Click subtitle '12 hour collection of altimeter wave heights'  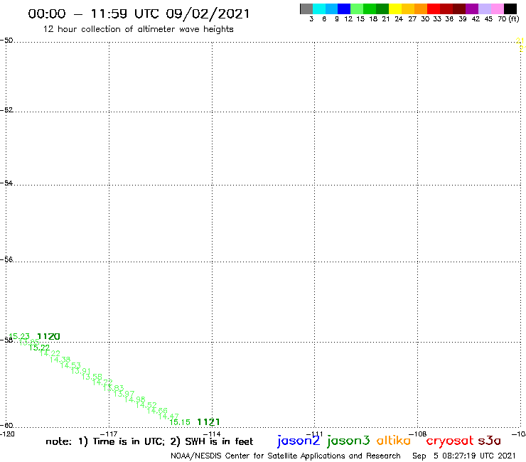pos(138,29)
